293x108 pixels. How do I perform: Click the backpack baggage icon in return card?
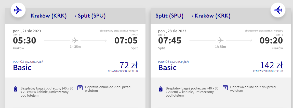pyautogui.click(x=161, y=89)
